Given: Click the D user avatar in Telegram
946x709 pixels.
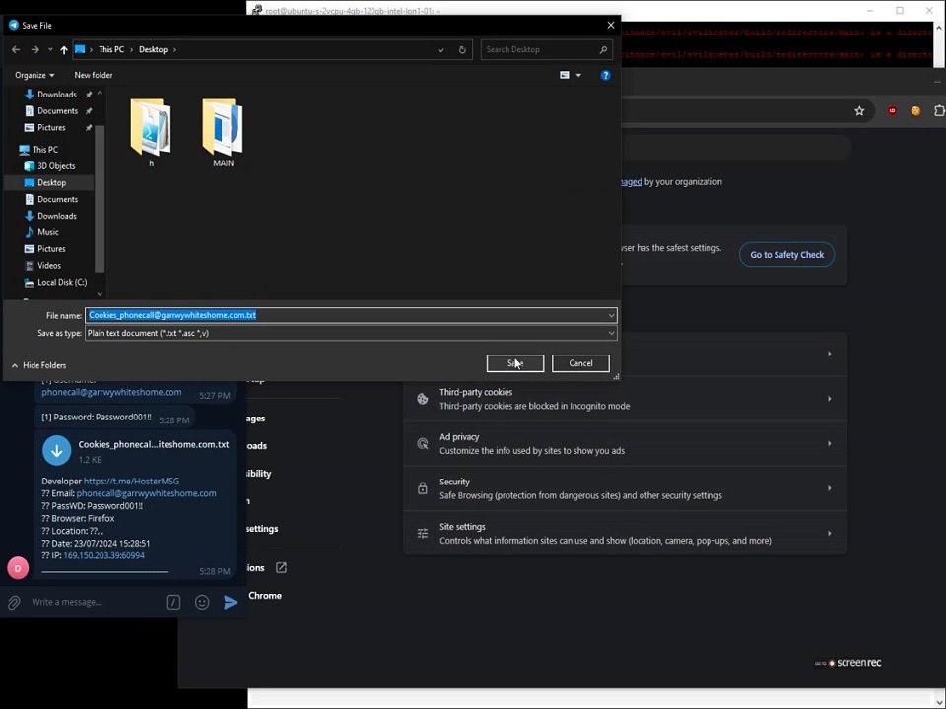Looking at the screenshot, I should [x=18, y=568].
